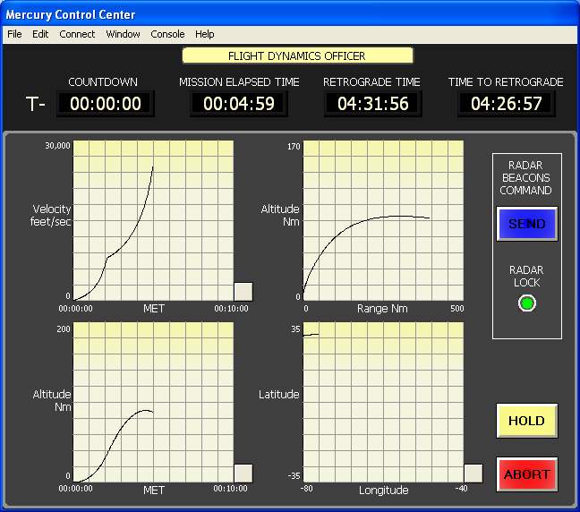Image resolution: width=580 pixels, height=512 pixels.
Task: Click the '170' altitude scale value
Action: [294, 147]
